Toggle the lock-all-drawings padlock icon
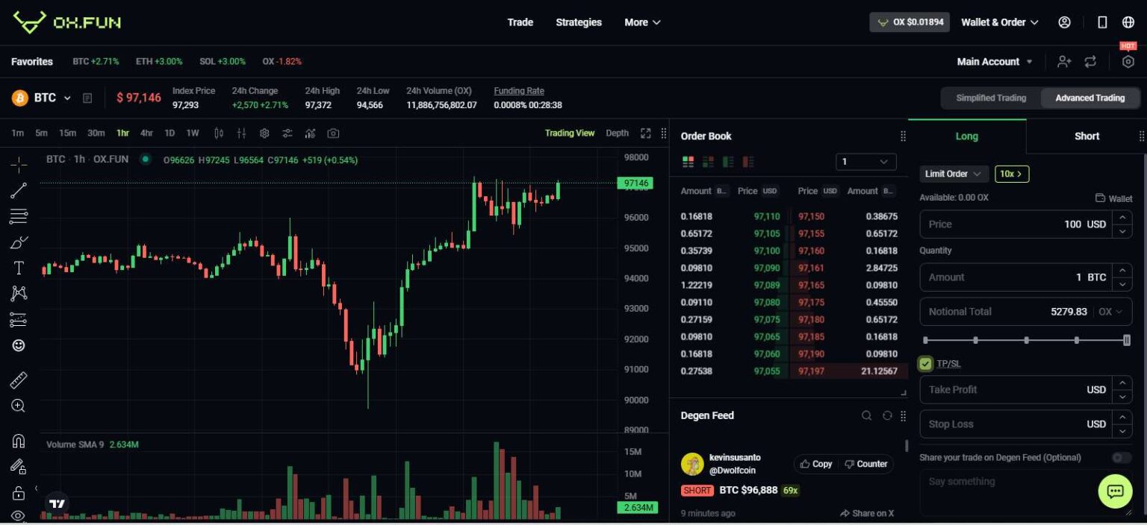Image resolution: width=1147 pixels, height=525 pixels. coord(18,492)
